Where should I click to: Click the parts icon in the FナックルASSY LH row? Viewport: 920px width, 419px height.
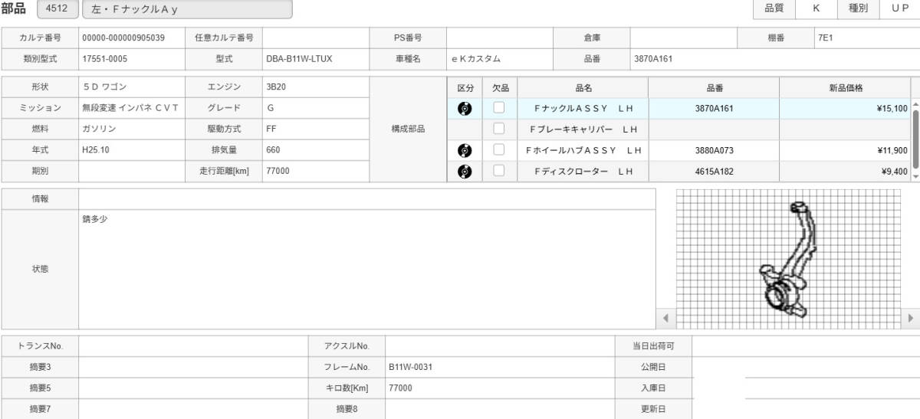(x=465, y=108)
